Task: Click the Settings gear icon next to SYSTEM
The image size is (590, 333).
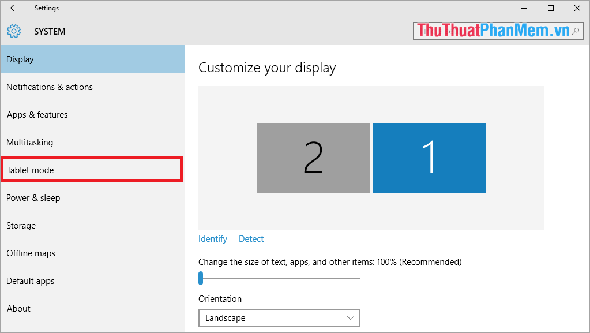Action: pyautogui.click(x=14, y=31)
